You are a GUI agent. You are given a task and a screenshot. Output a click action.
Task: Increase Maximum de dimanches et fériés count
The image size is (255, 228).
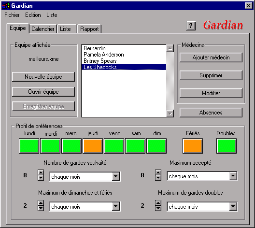click(x=41, y=203)
